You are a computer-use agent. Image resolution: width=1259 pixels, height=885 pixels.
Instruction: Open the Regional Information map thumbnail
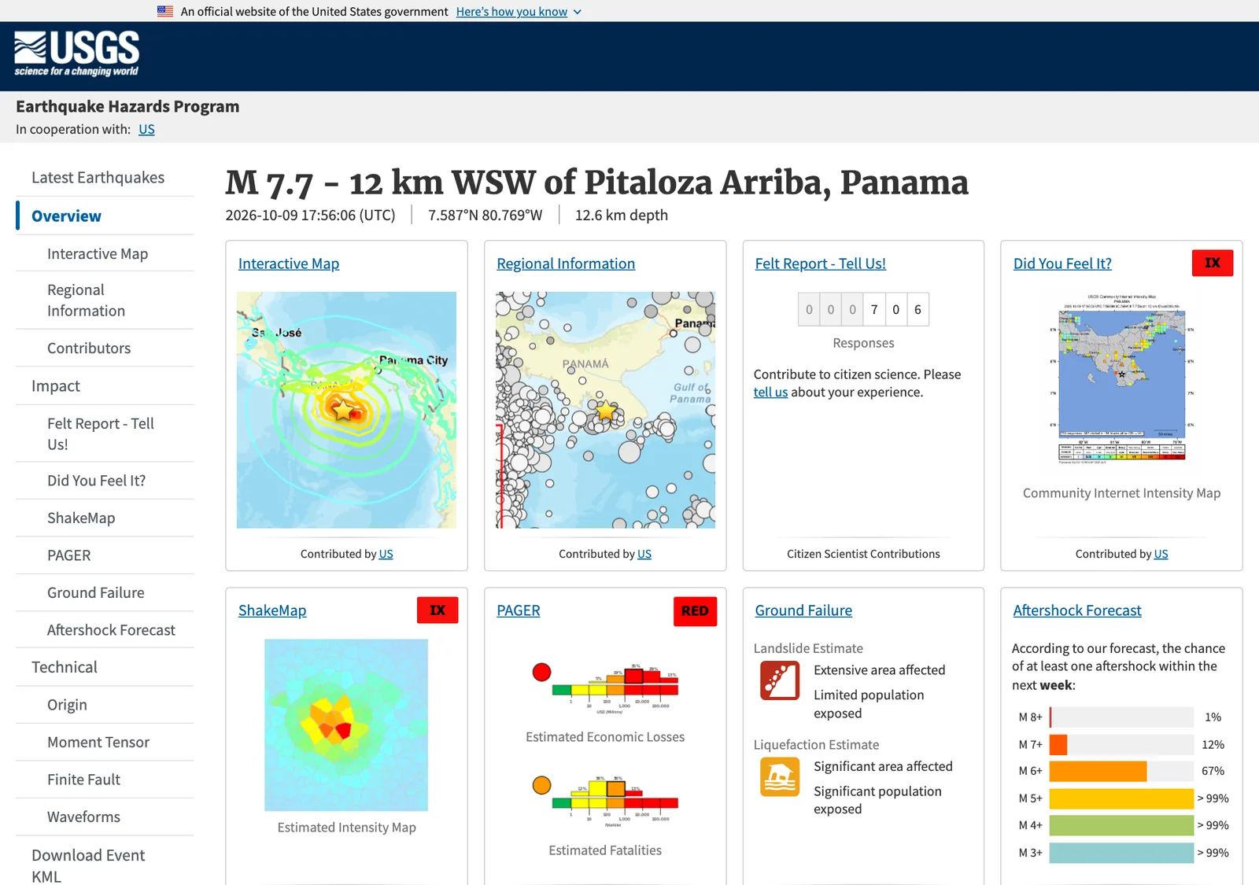pyautogui.click(x=605, y=410)
